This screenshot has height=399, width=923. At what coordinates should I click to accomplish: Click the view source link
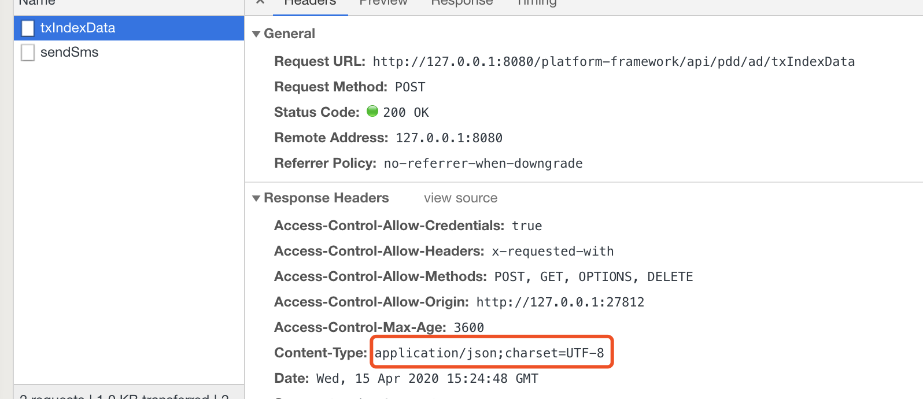(460, 198)
